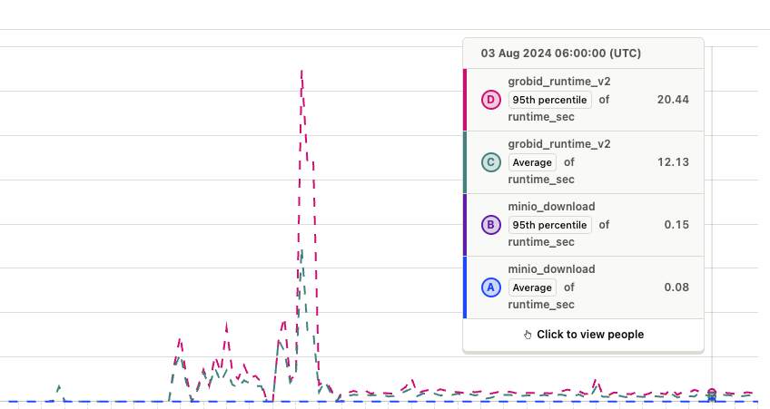
Task: Click the pink D series badge
Action: click(x=490, y=100)
